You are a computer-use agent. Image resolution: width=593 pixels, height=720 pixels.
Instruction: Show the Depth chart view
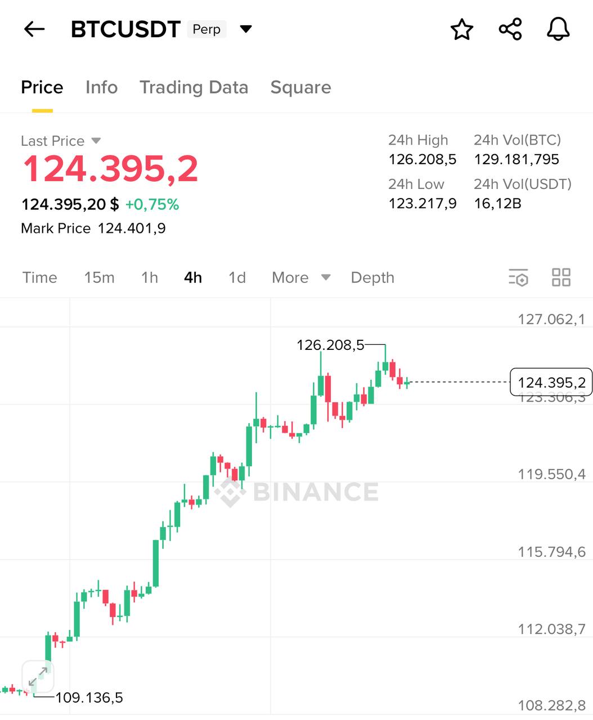[372, 277]
